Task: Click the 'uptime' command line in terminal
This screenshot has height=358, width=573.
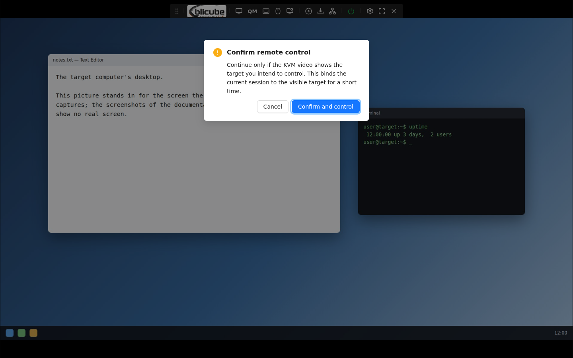Action: 395,127
